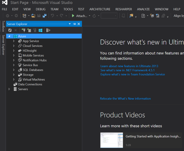Open the Attach target dropdown arrow
The height and width of the screenshot is (151, 184).
pyautogui.click(x=89, y=16)
